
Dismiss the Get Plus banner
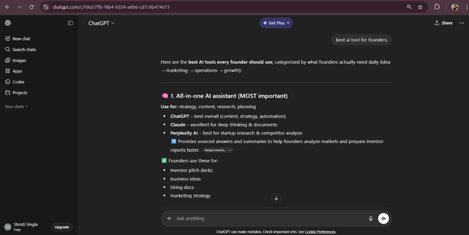[288, 23]
